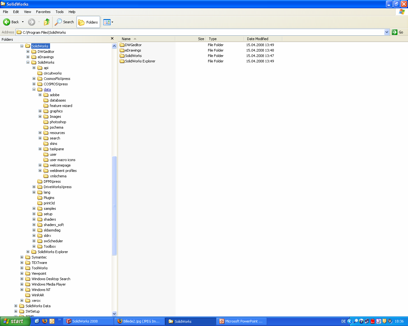
Task: Select the WinRAR folder in tree
Action: click(38, 295)
